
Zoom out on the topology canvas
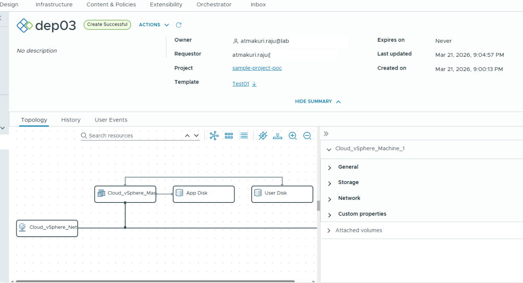pyautogui.click(x=307, y=136)
